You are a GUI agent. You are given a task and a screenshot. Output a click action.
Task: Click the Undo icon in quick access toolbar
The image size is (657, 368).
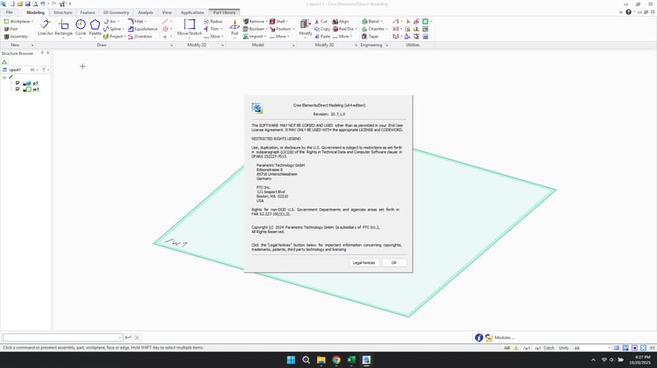(43, 3)
